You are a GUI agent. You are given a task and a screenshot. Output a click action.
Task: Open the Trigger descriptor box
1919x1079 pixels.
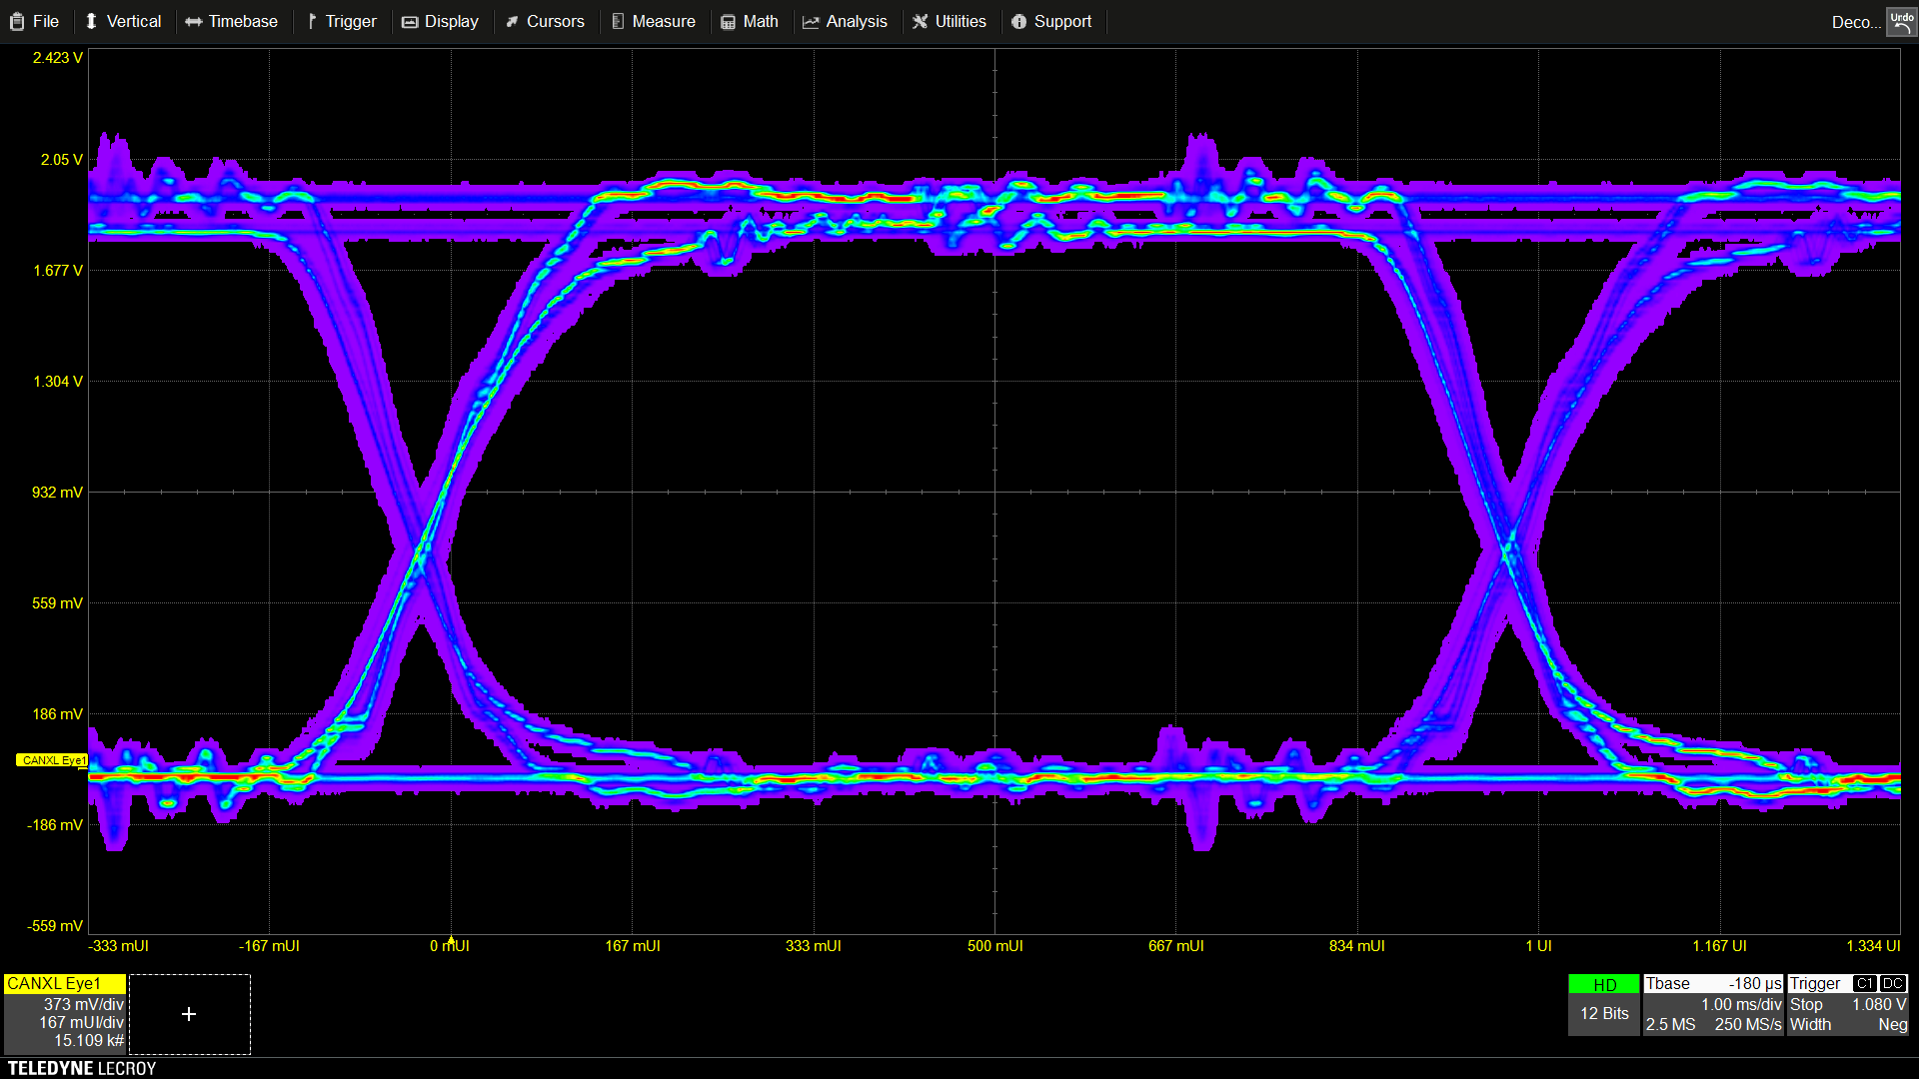coord(1847,1004)
